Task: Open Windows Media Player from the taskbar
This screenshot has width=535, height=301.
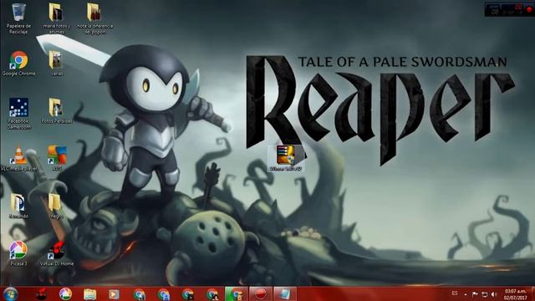Action: click(x=114, y=293)
